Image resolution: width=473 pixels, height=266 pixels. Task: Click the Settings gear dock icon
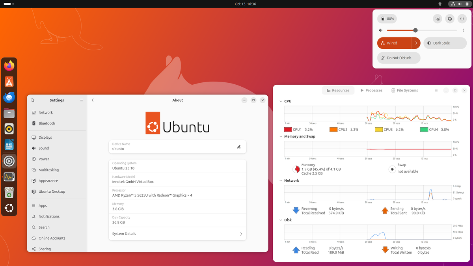tap(9, 161)
